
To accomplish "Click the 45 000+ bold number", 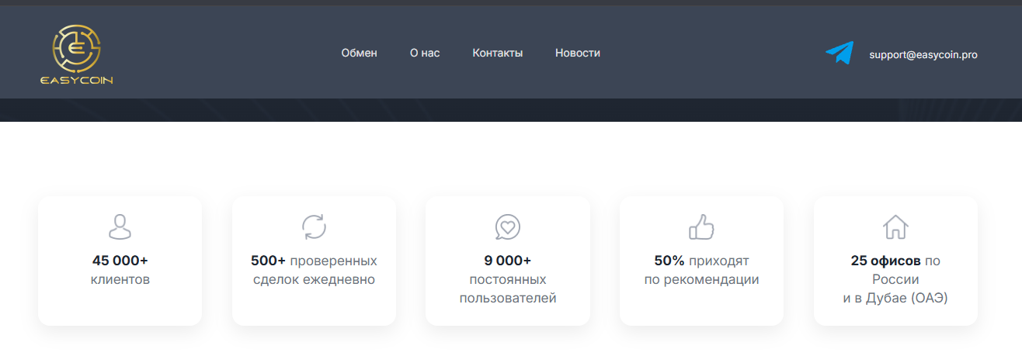I will [x=120, y=261].
